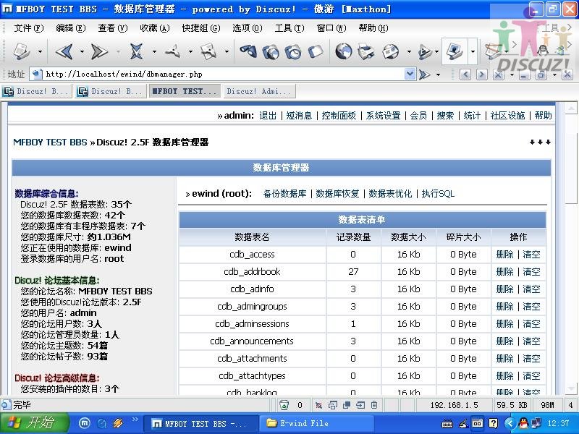579x434 pixels.
Task: Open dropdown arrow beside refresh icon
Action: [190, 51]
